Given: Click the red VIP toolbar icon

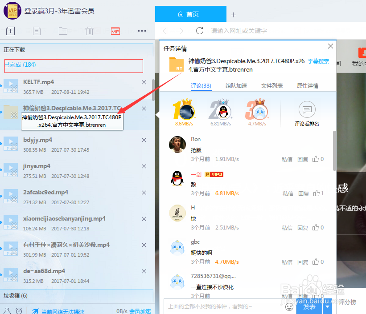Looking at the screenshot, I should pyautogui.click(x=115, y=31).
